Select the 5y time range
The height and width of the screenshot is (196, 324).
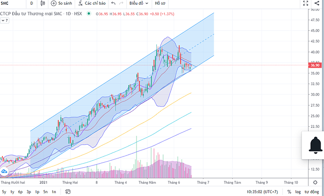coord(4,192)
